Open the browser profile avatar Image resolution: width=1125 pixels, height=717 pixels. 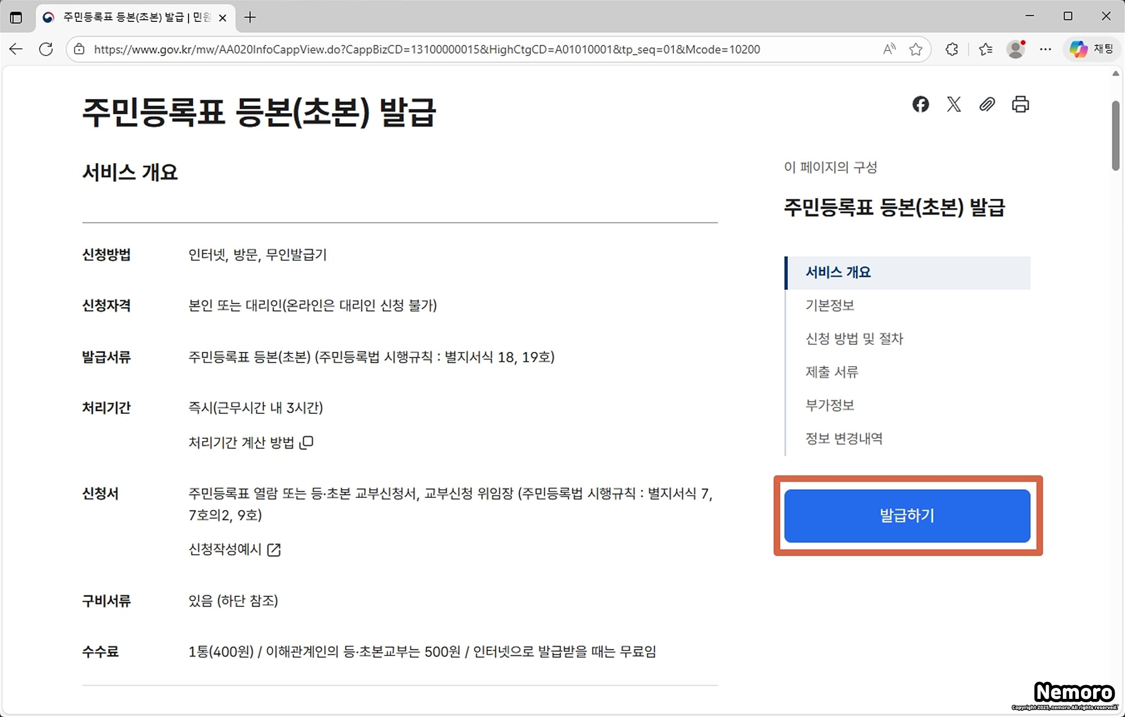click(x=1016, y=49)
